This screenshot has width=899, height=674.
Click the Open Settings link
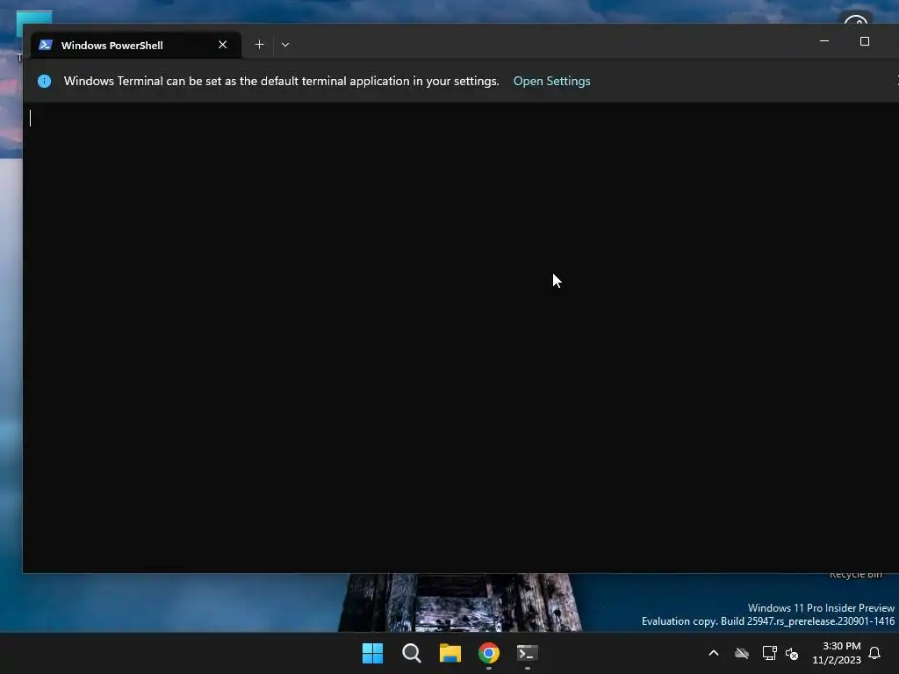[551, 81]
